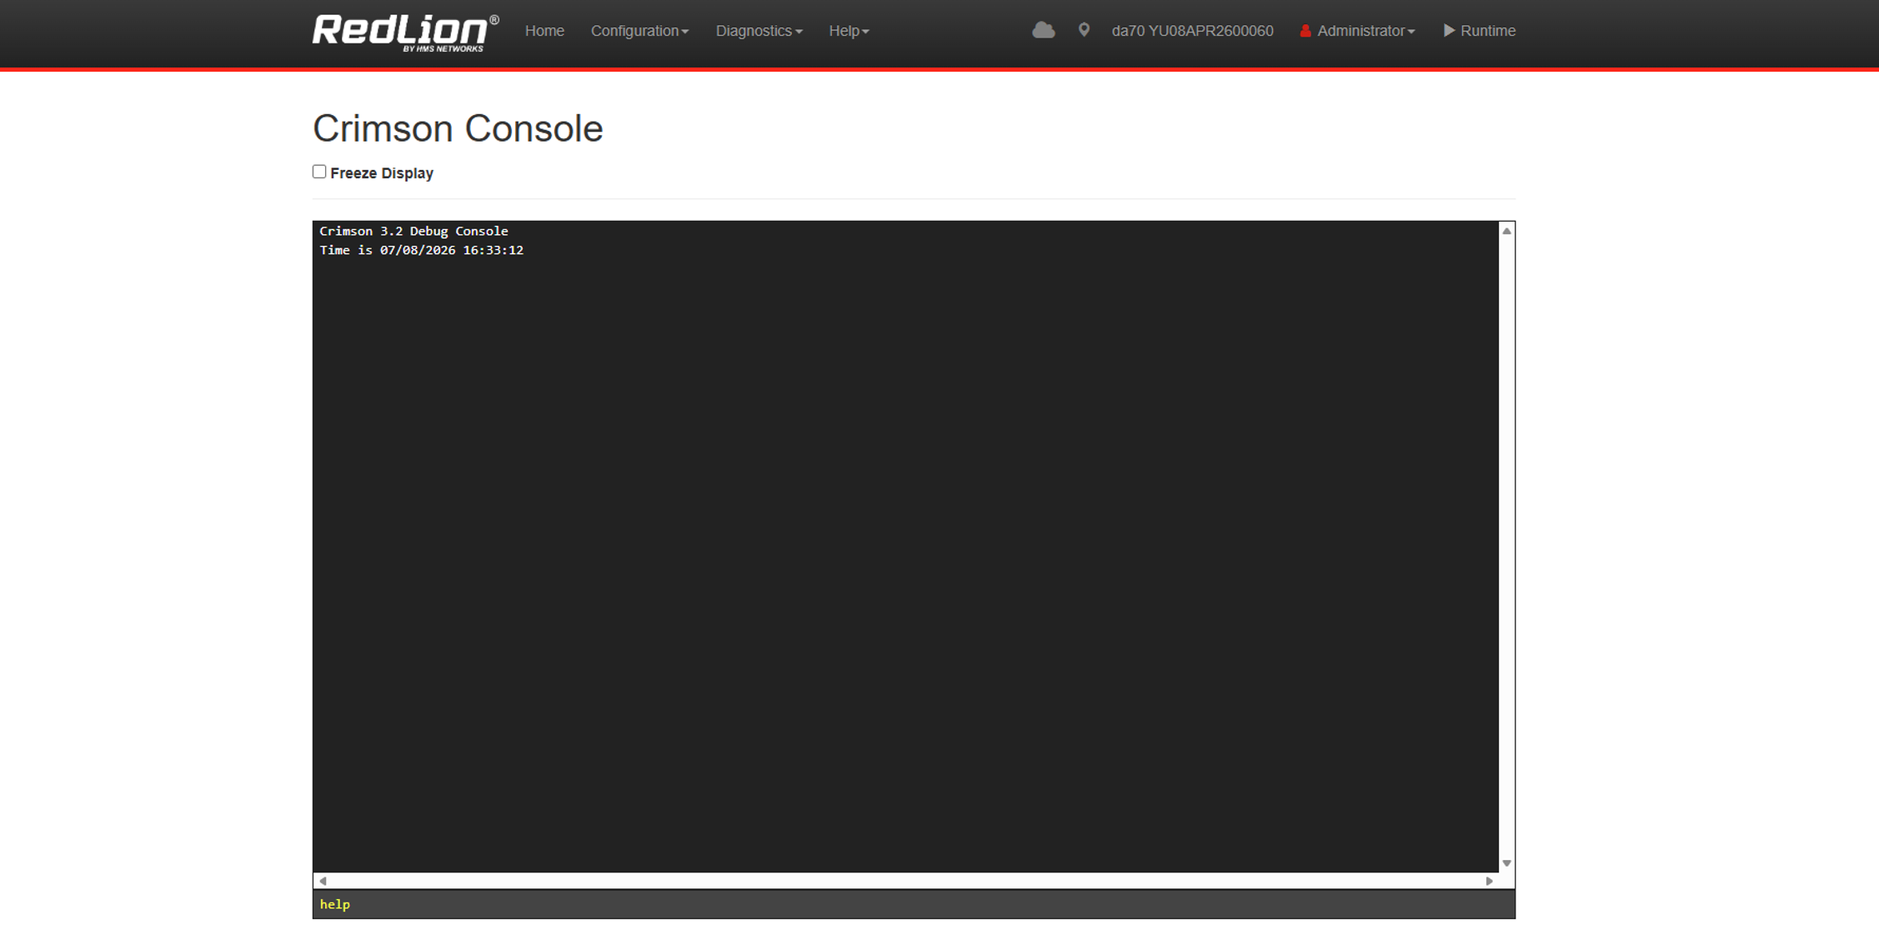Click the cloud status icon
The image size is (1879, 935).
1043,31
